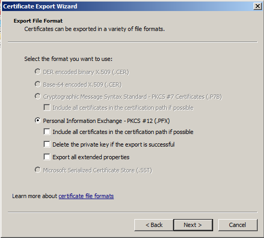Enable Include all certificates checkbox under PFX
Image resolution: width=264 pixels, height=238 pixels.
[x=47, y=132]
